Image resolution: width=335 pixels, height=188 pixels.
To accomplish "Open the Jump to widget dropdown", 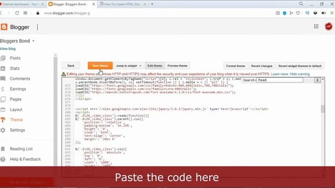I will (x=129, y=66).
